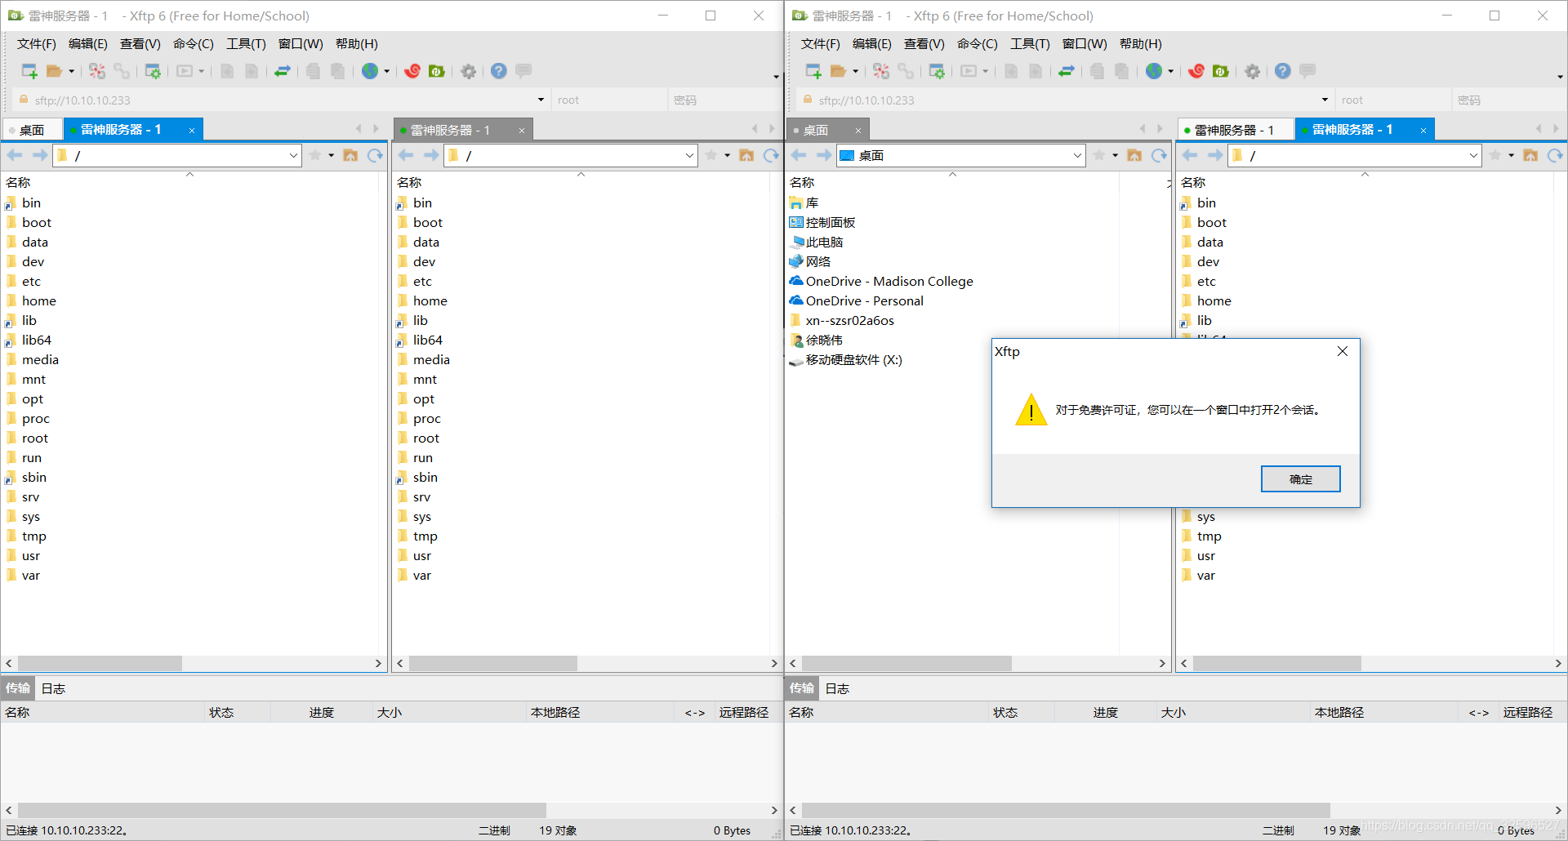
Task: Click the Home directory icon above file list
Action: click(350, 155)
